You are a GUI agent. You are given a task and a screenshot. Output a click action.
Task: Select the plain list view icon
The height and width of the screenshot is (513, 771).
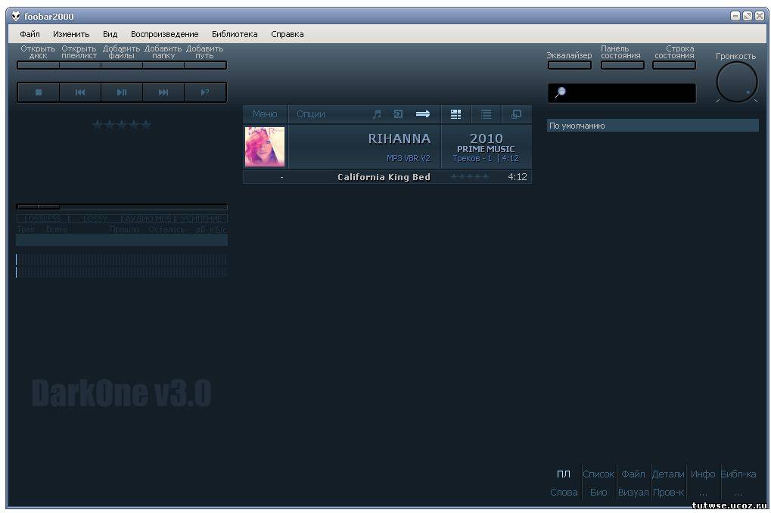click(x=487, y=114)
